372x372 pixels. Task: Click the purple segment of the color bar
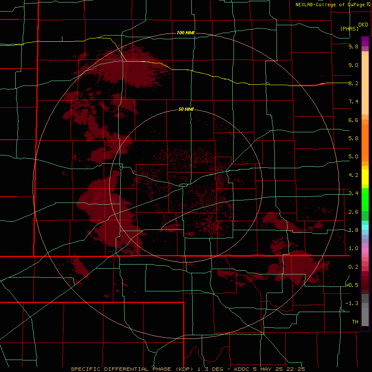point(365,41)
